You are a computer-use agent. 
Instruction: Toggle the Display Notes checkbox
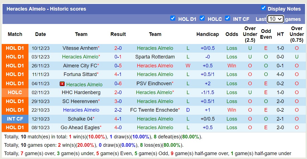[264, 8]
